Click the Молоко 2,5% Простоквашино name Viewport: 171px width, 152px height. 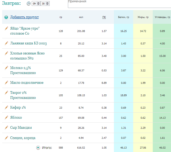click(x=23, y=70)
